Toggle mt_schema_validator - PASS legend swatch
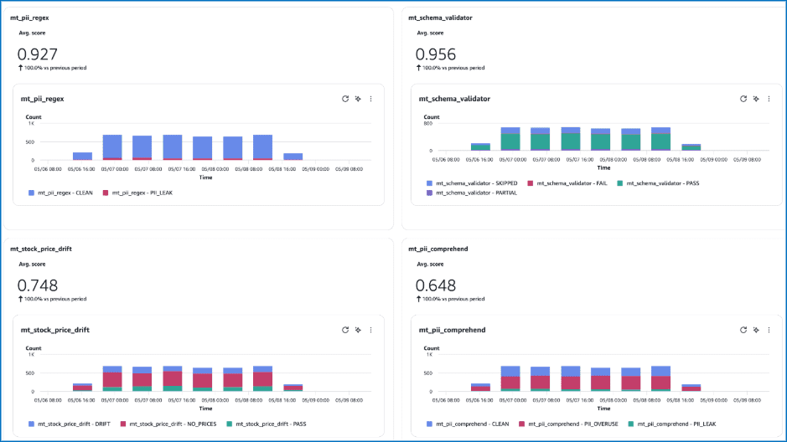Image resolution: width=787 pixels, height=442 pixels. tap(620, 183)
